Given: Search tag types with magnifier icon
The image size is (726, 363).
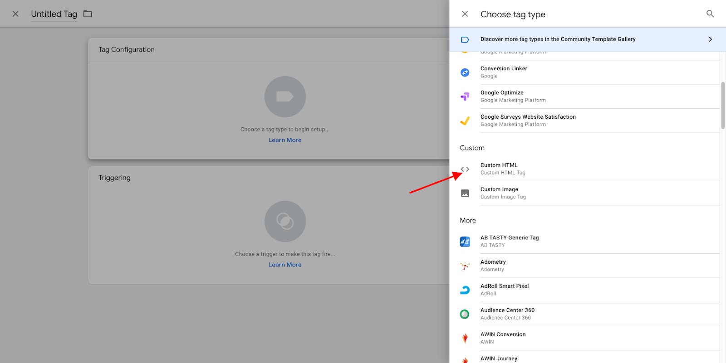Looking at the screenshot, I should [x=710, y=14].
